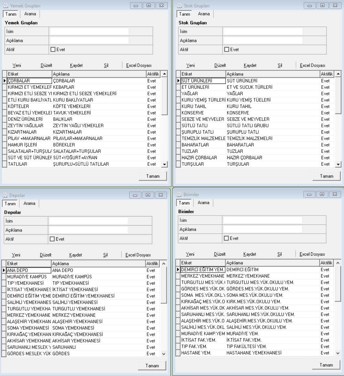Viewport: 344px width, 376px height.
Task: Select the HASTAHANE YEMEKHANESİ cell in Birimler
Action: tap(273, 353)
